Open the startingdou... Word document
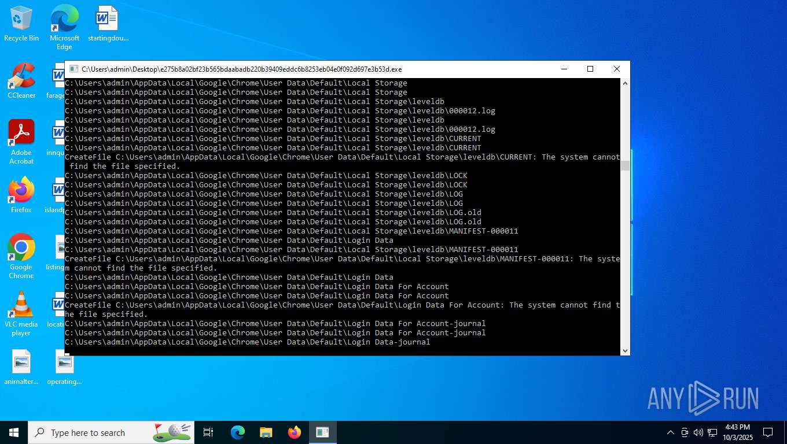This screenshot has height=444, width=787. coord(108,24)
